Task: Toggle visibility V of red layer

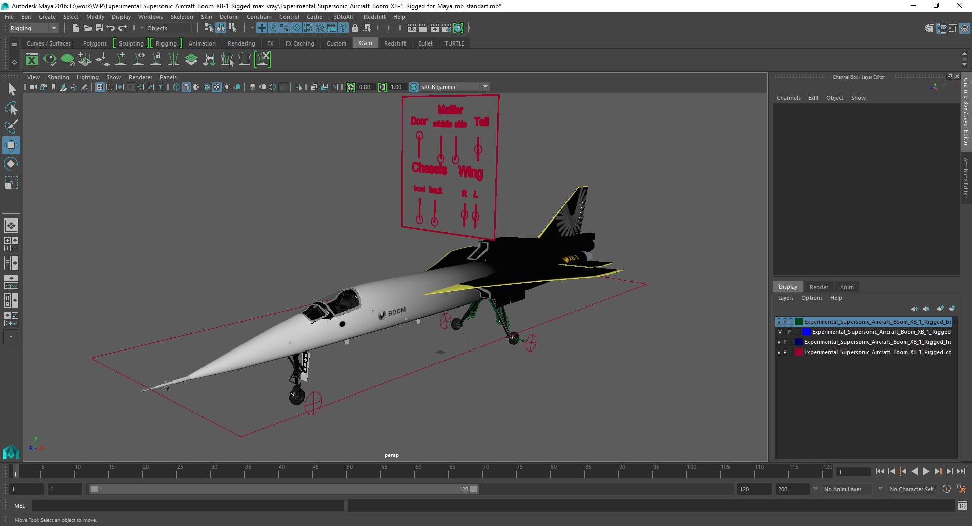Action: click(x=779, y=352)
